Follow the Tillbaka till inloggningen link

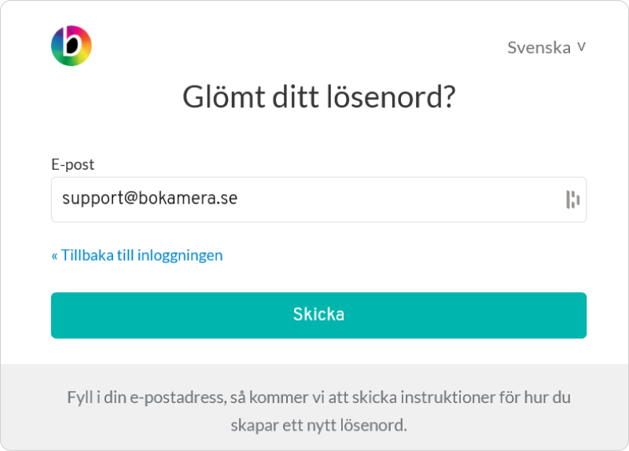click(137, 255)
